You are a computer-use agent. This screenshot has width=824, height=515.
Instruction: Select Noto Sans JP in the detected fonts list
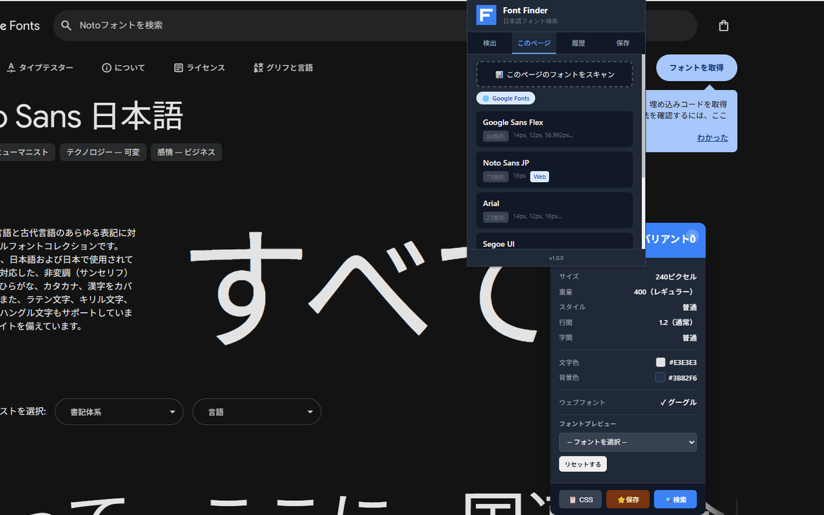click(554, 169)
